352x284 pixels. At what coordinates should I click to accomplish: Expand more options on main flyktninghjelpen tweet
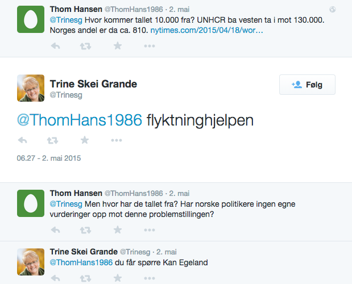coord(117,140)
